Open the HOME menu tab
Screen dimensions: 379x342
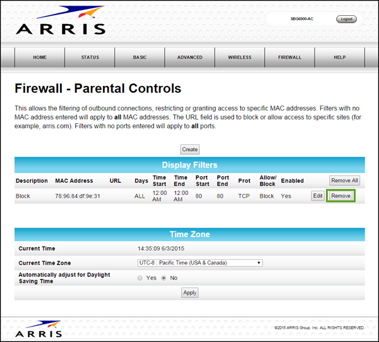(x=40, y=58)
